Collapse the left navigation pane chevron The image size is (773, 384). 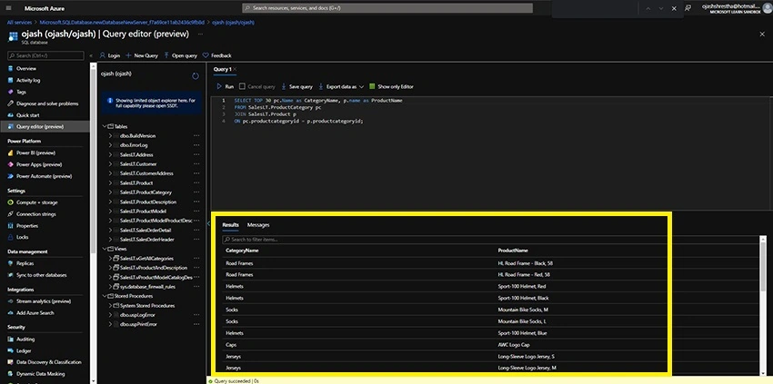[91, 55]
